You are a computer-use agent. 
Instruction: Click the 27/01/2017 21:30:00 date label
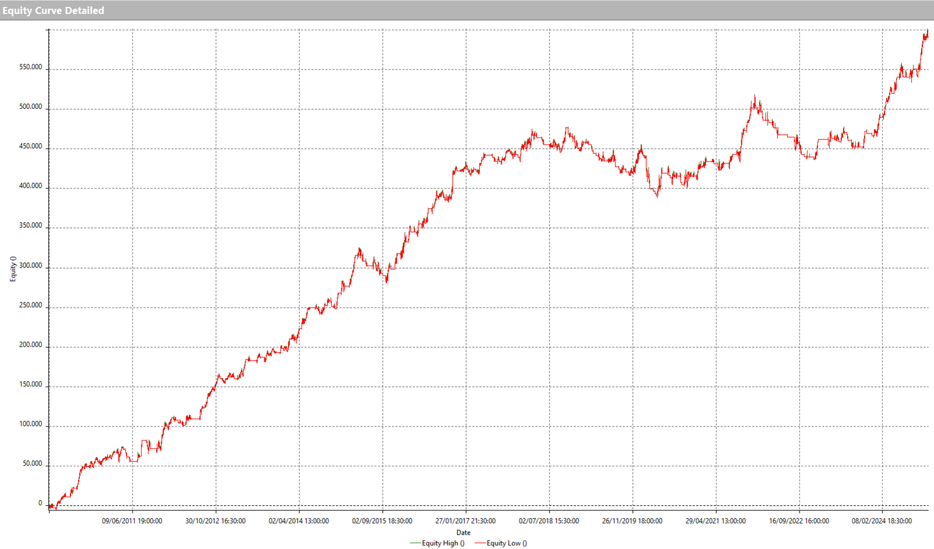click(x=464, y=522)
